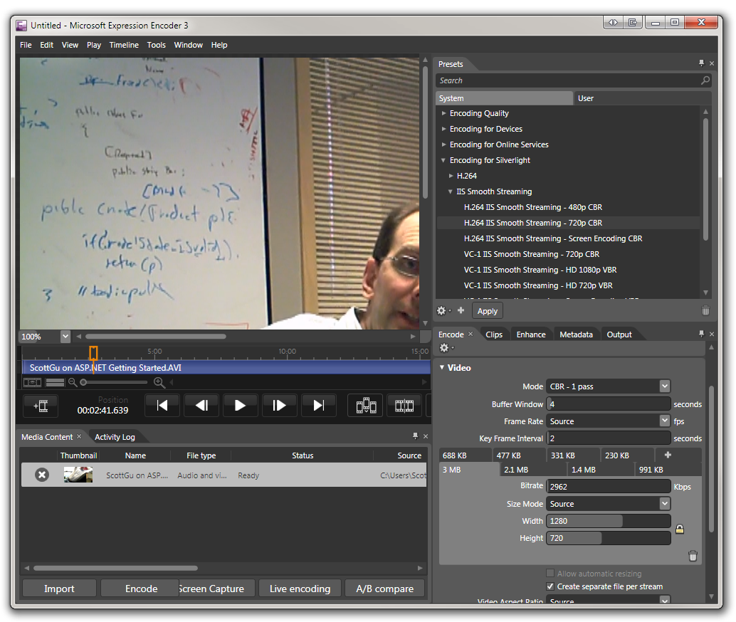Open the Frame Rate dropdown
Screen dimensions: 736x622
click(x=665, y=421)
